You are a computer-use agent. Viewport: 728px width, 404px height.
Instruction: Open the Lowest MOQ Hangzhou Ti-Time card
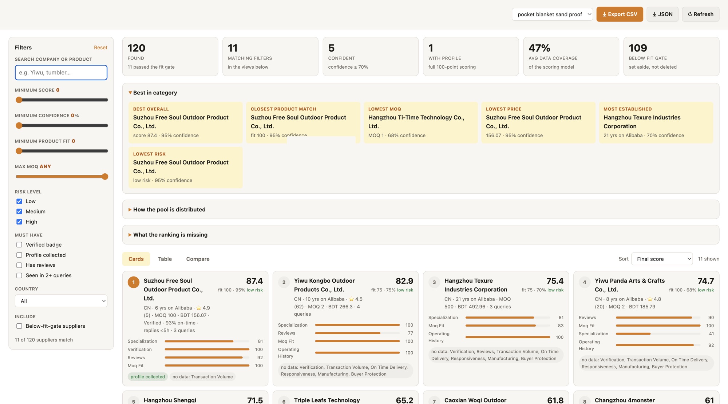coord(421,122)
